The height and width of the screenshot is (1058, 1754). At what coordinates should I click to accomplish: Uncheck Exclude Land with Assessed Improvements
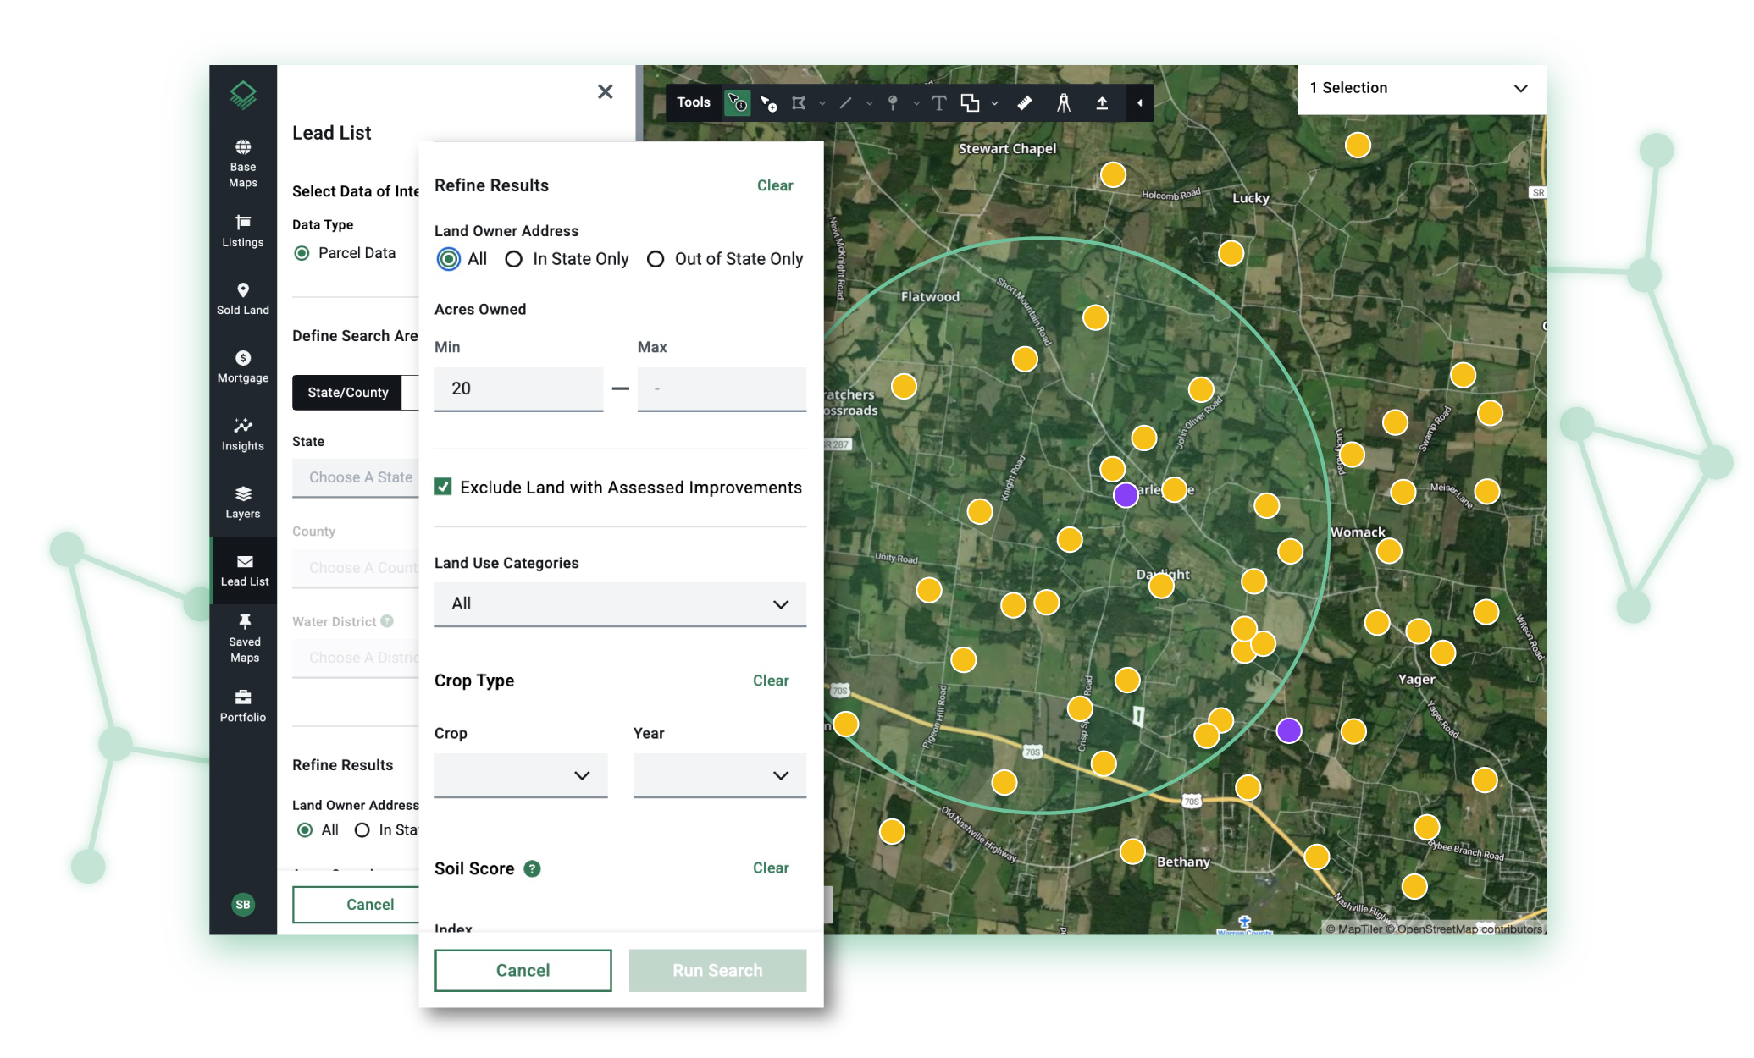443,487
